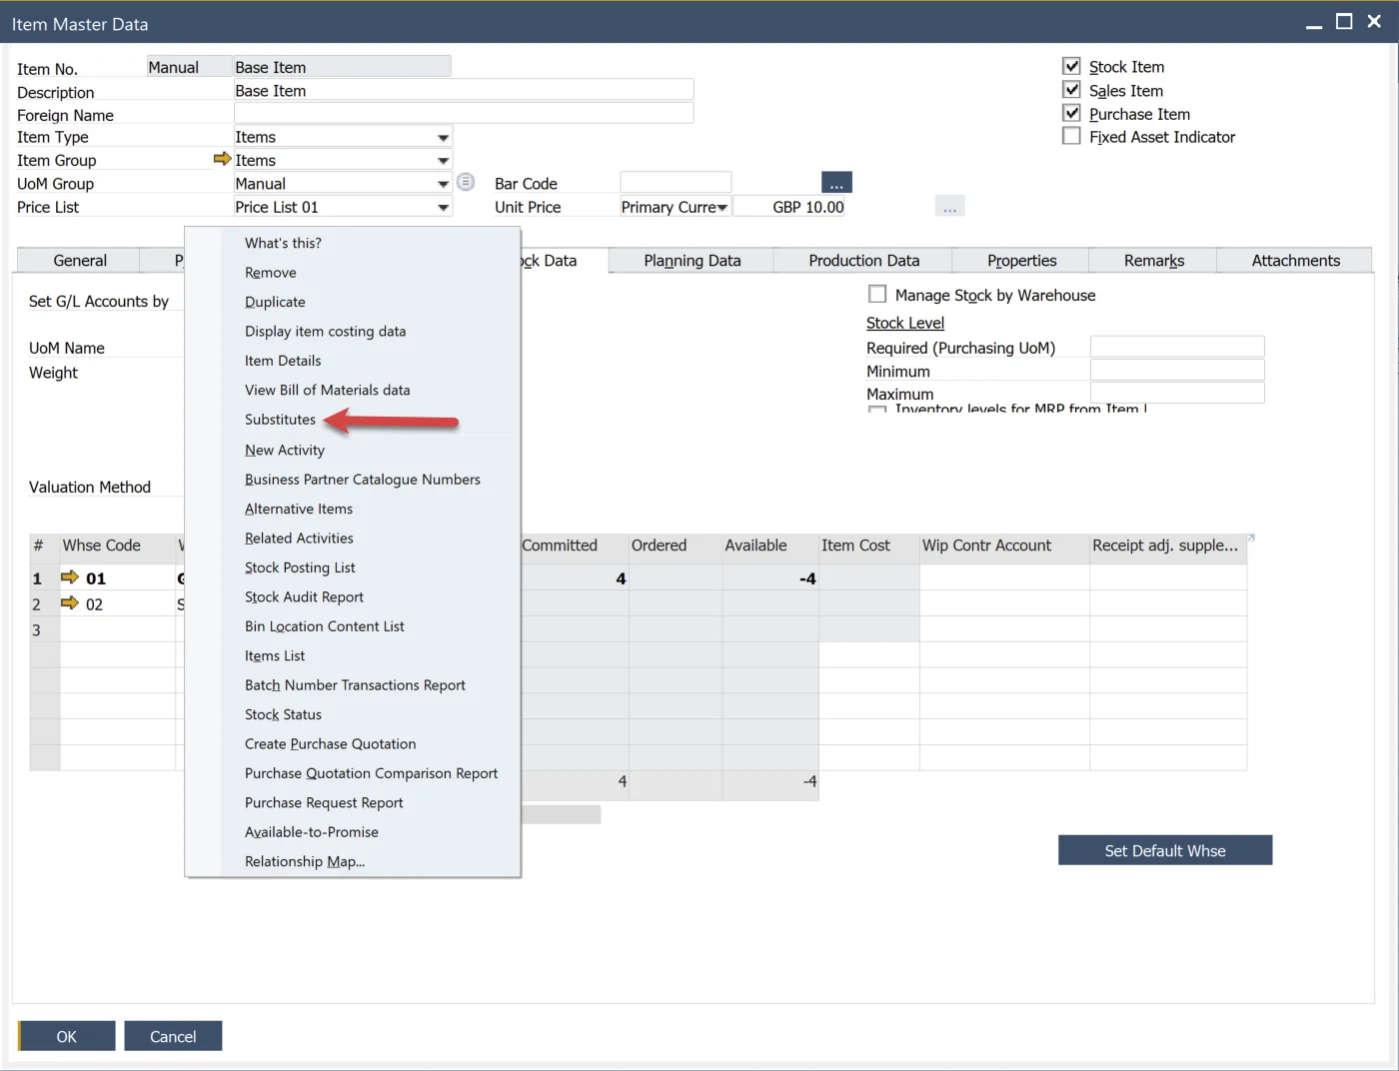Enable Manage Stock by Warehouse
1399x1071 pixels.
tap(877, 294)
